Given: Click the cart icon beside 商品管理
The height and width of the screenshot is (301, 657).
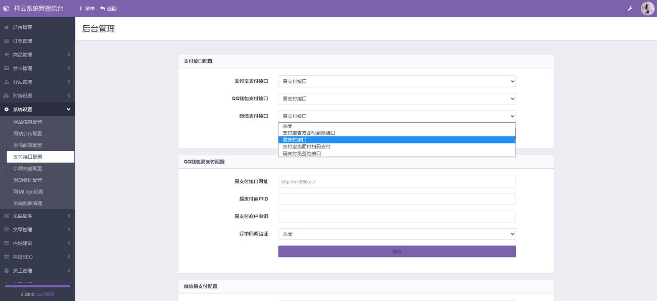Looking at the screenshot, I should pyautogui.click(x=7, y=55).
